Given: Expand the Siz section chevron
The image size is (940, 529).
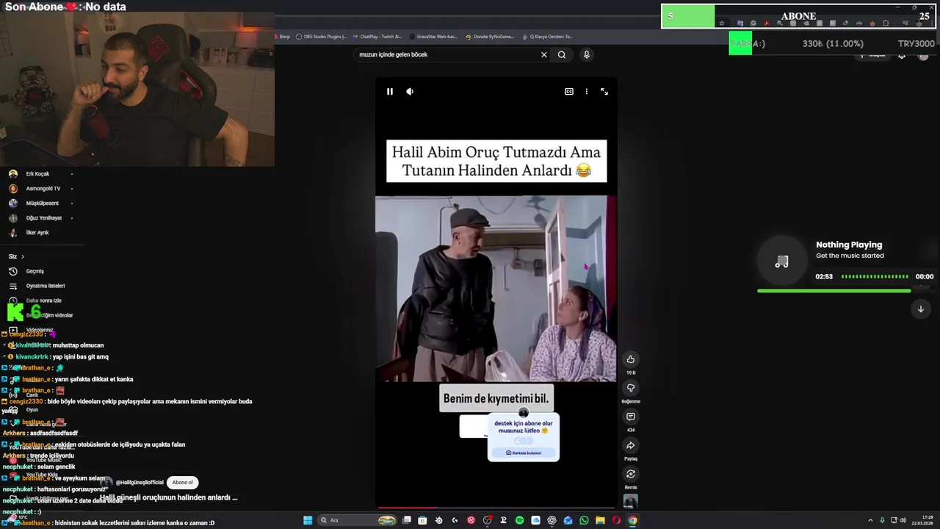Looking at the screenshot, I should click(23, 256).
